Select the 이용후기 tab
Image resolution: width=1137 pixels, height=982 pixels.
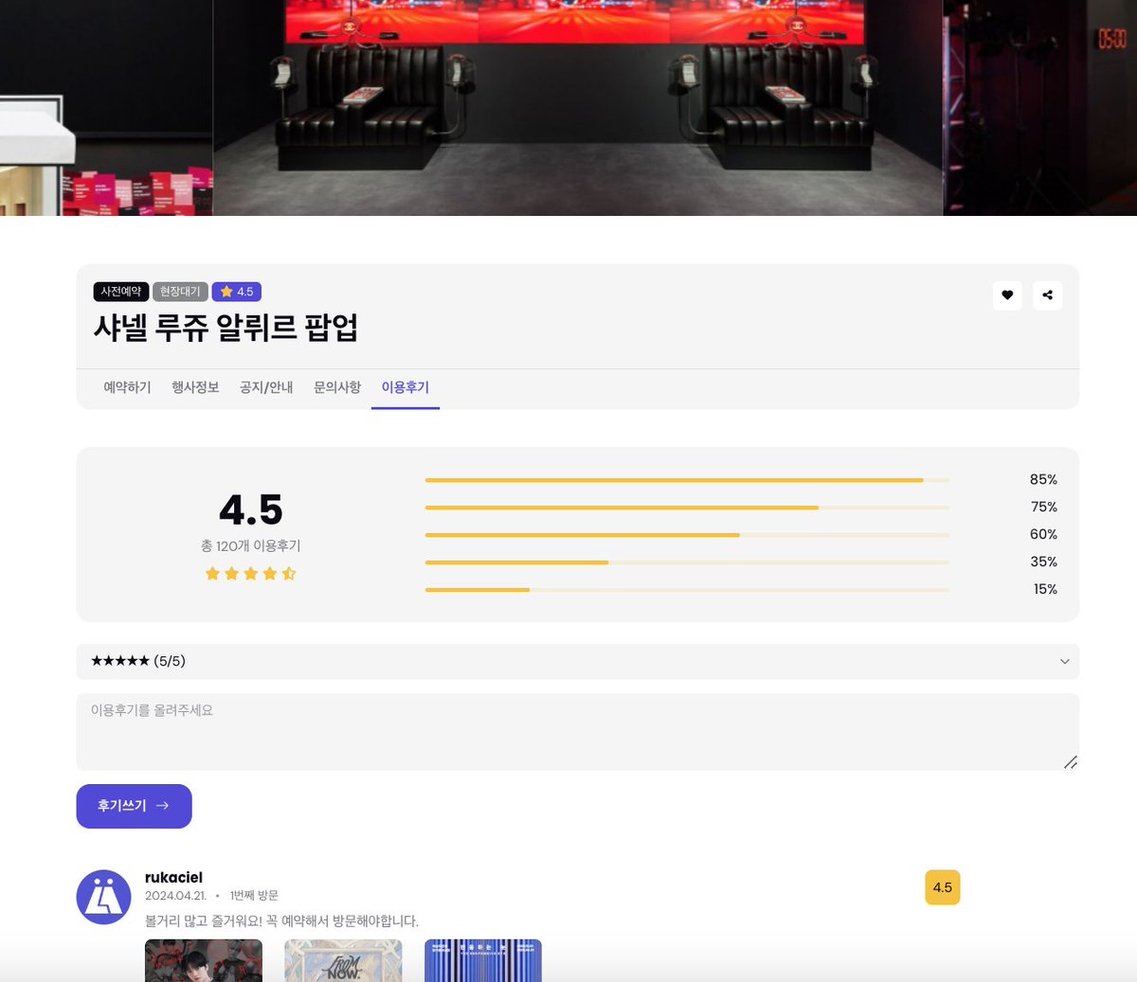click(406, 387)
